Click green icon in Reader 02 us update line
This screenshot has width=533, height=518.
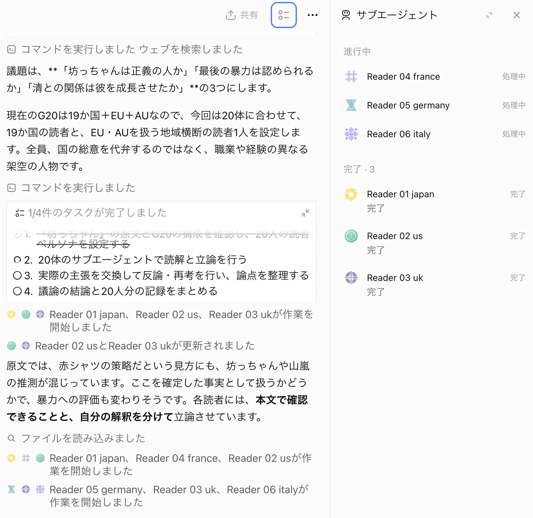11,346
